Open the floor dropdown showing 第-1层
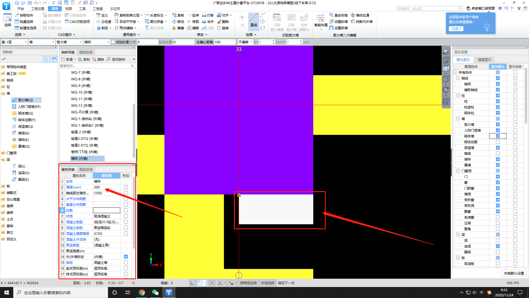The image size is (529, 298). point(14,42)
